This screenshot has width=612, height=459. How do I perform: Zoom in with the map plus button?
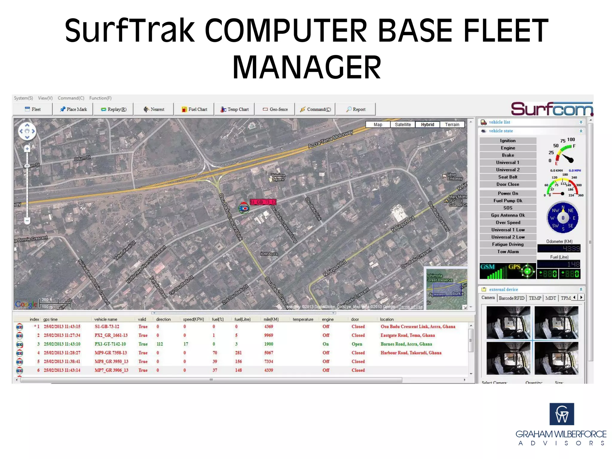(27, 149)
